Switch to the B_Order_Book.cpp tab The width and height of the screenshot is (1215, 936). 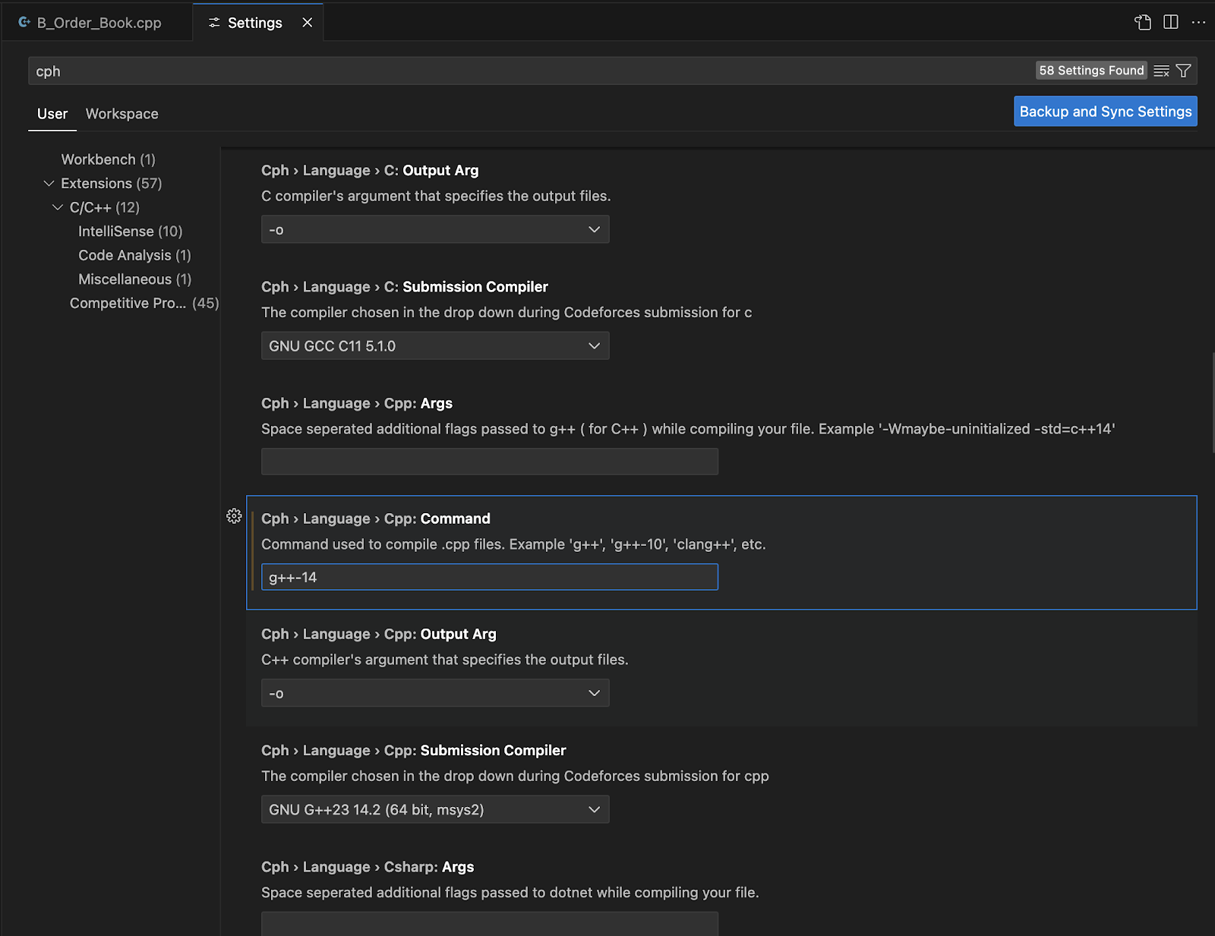(x=97, y=23)
